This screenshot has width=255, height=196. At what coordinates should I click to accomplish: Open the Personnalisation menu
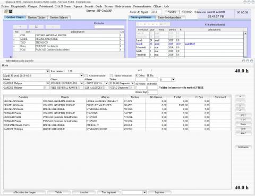pos(142,6)
